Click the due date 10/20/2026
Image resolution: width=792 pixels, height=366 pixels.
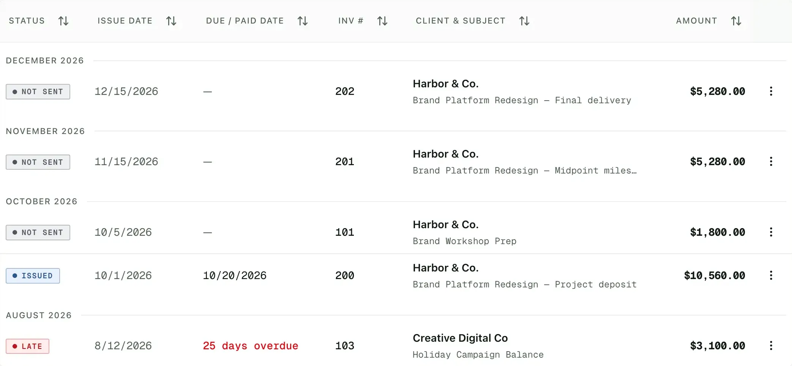point(235,276)
